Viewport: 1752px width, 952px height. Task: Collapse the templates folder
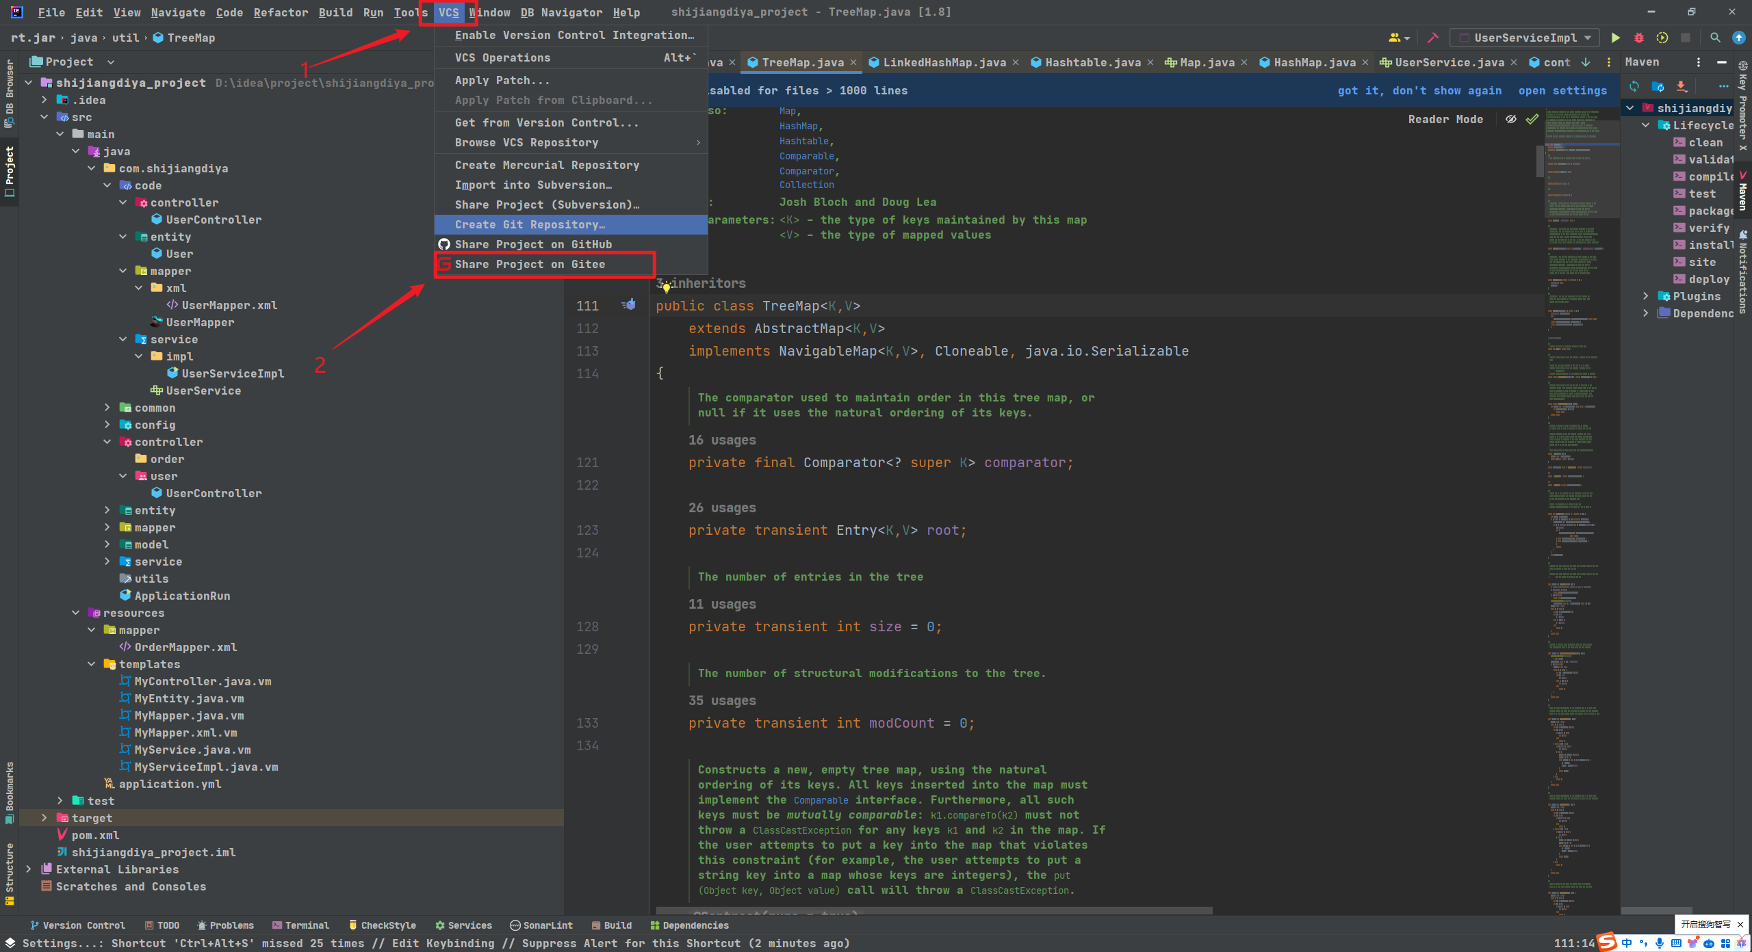92,664
